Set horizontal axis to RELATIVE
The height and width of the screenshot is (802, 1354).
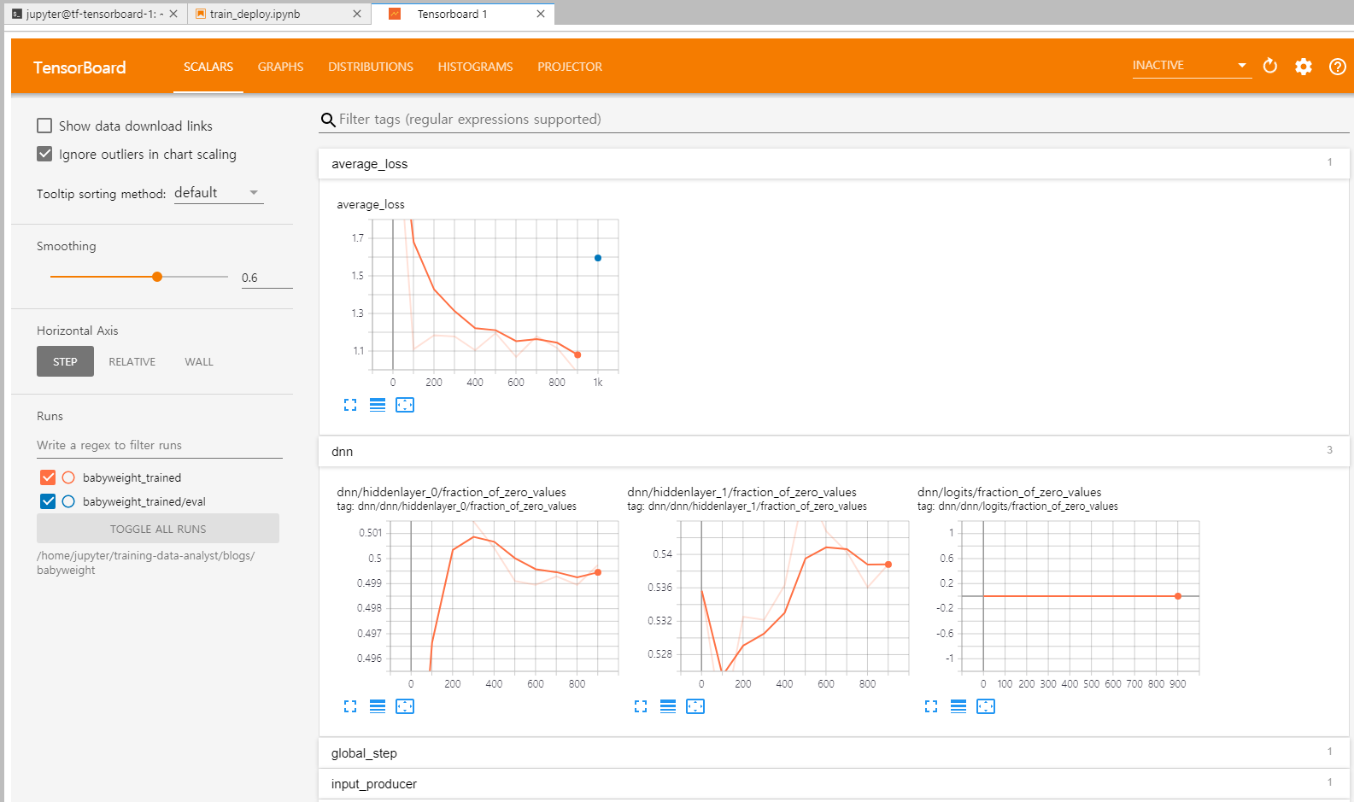tap(132, 361)
